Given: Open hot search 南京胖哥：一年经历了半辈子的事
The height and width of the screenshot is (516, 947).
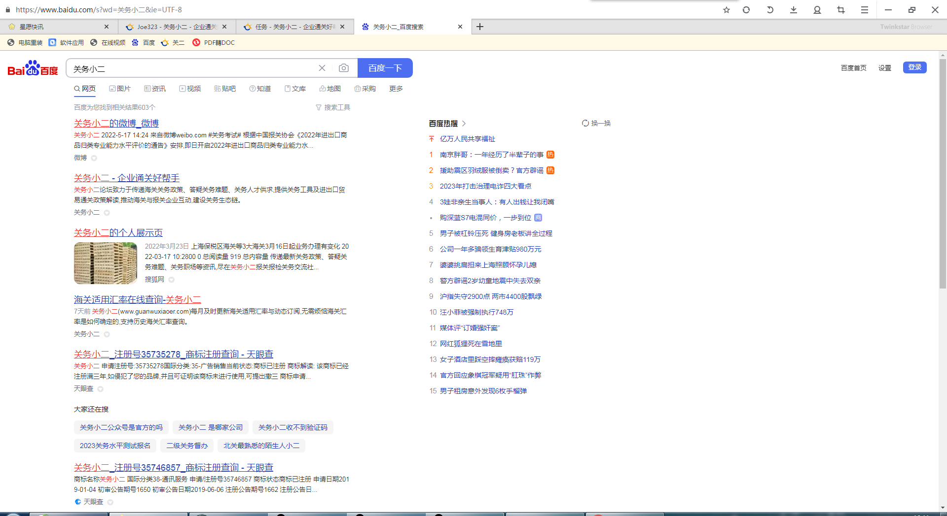Looking at the screenshot, I should pyautogui.click(x=492, y=155).
